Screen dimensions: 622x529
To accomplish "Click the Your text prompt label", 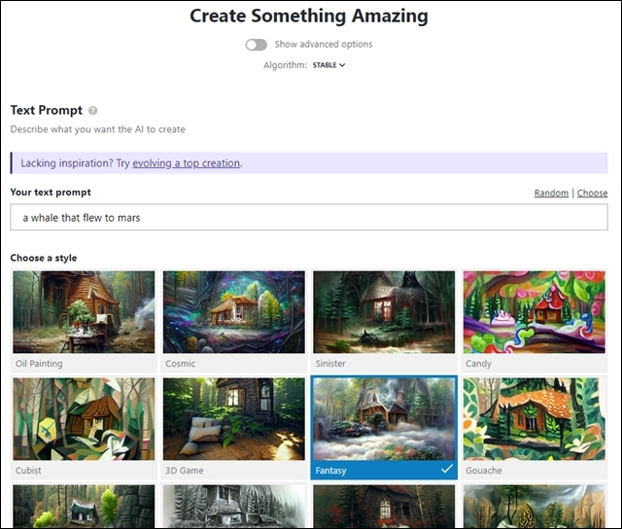I will pos(51,193).
